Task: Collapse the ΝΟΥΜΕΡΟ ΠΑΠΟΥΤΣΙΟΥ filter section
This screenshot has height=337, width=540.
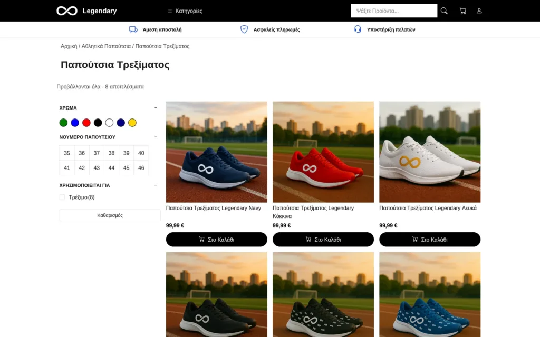Action: (156, 137)
